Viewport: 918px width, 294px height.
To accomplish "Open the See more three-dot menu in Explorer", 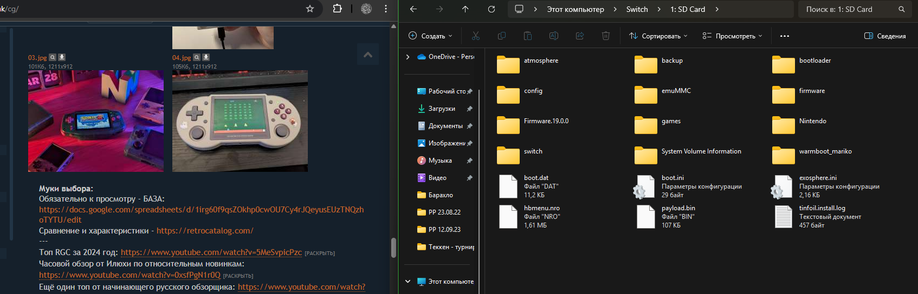I will (x=785, y=36).
